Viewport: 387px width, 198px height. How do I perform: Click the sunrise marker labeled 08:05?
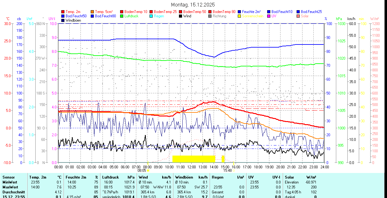[x=148, y=170]
